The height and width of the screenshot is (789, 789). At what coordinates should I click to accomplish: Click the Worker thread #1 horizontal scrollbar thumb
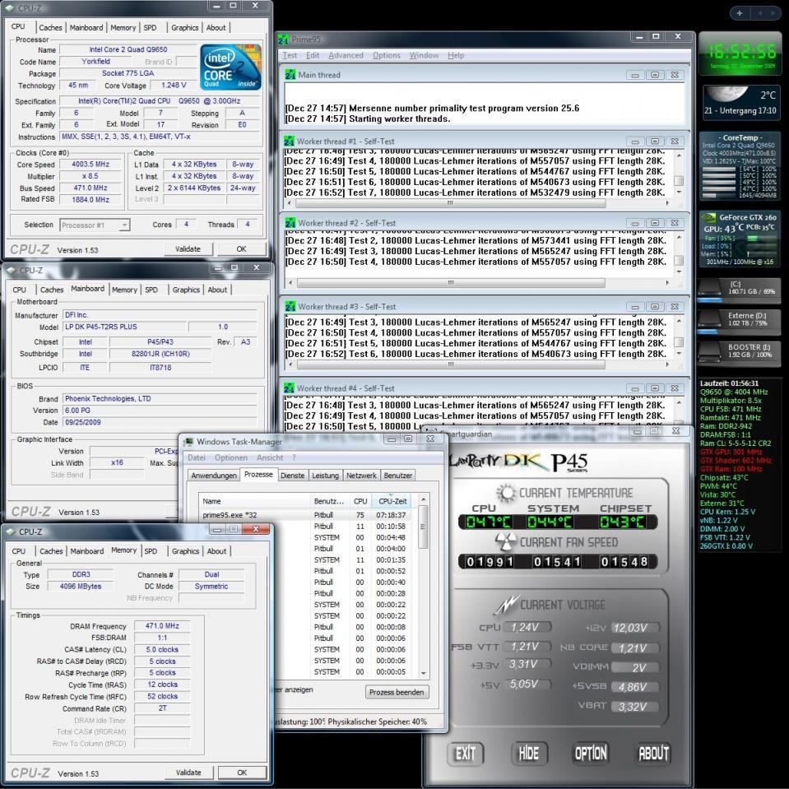pos(450,203)
